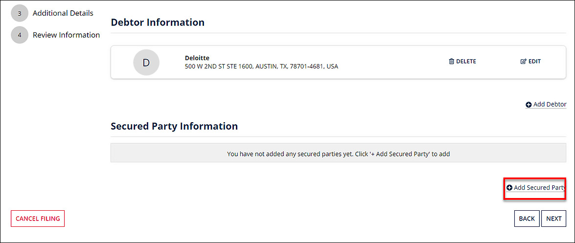The width and height of the screenshot is (575, 243).
Task: Select the step 3 circle indicator
Action: click(x=20, y=13)
